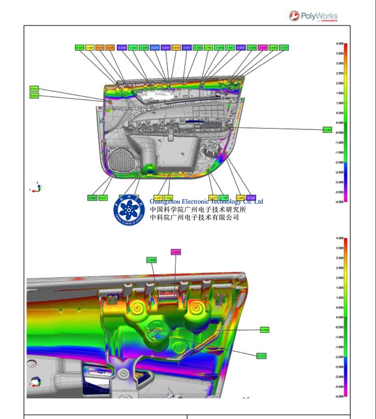Viewport: 376px width, 419px height.
Task: Click the Chinese Academy of Sciences round emblem
Action: [129, 209]
